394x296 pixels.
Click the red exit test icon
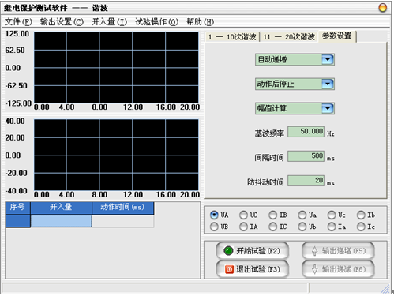click(229, 269)
